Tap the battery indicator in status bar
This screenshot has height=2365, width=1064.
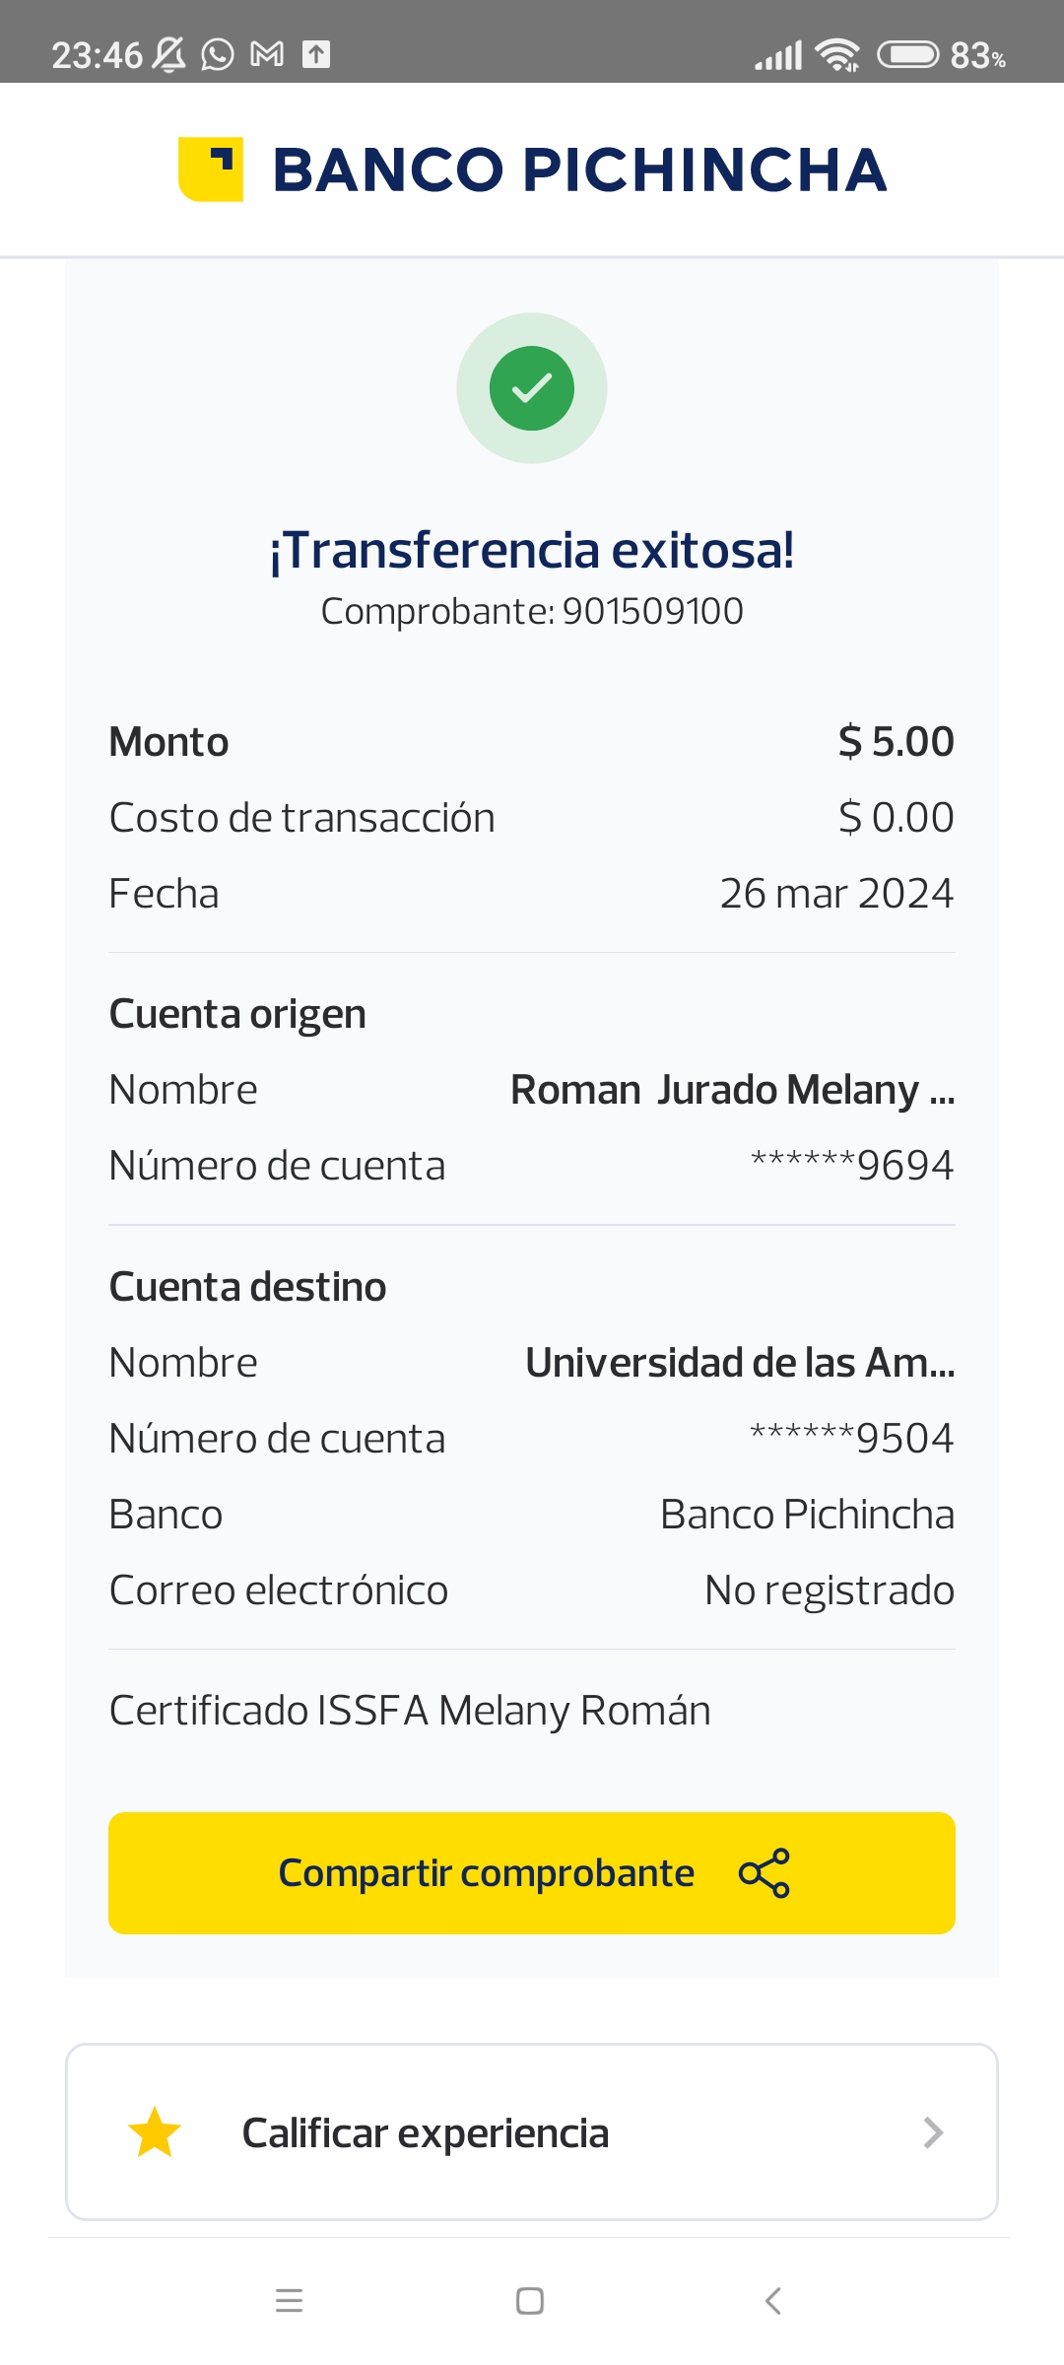908,54
